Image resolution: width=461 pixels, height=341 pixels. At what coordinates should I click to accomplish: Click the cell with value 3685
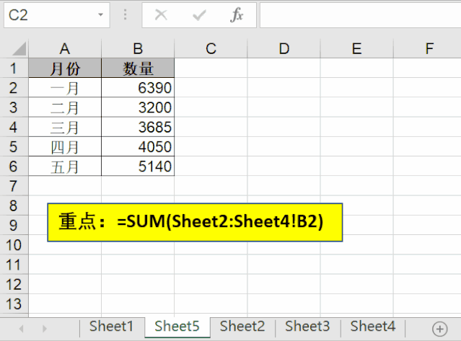pos(138,127)
